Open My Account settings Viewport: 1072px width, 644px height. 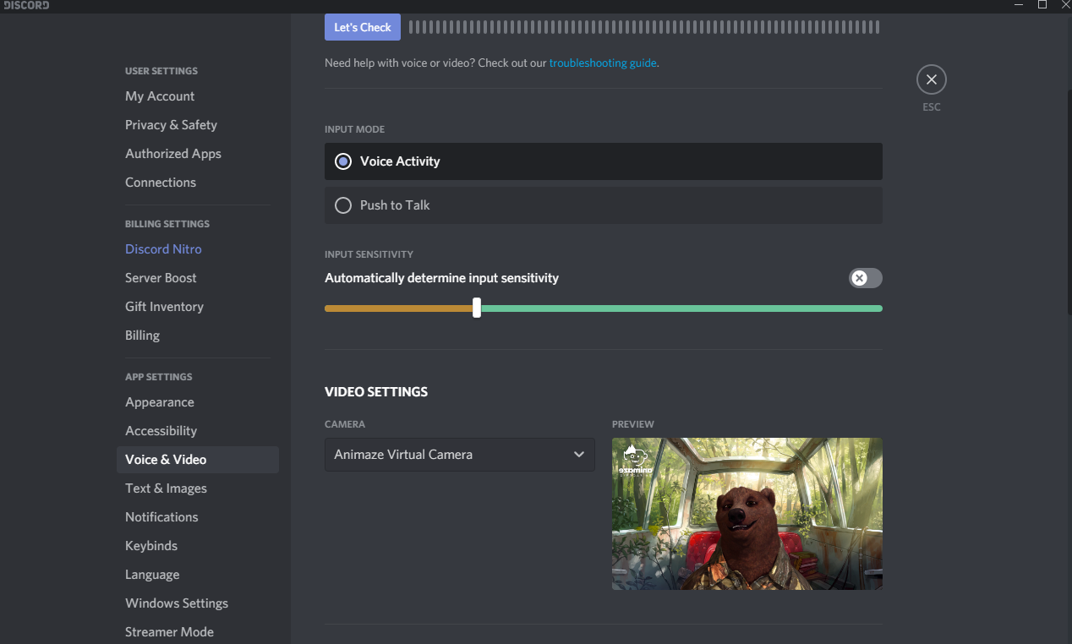point(160,96)
